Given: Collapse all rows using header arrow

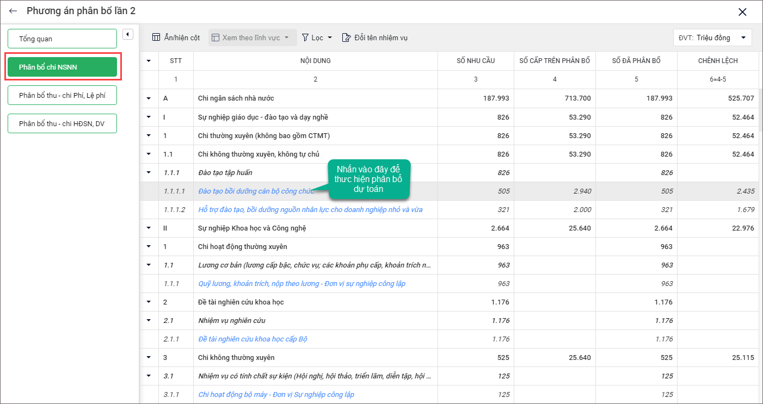Looking at the screenshot, I should click(x=149, y=61).
